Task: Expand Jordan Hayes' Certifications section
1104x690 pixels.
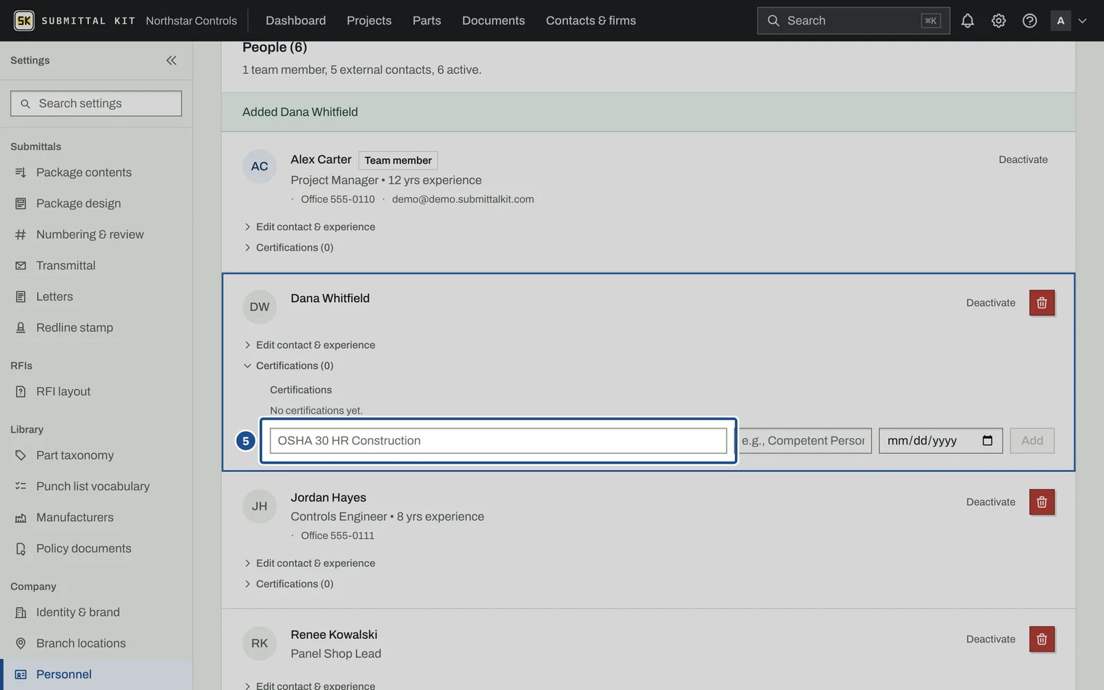Action: pos(288,584)
